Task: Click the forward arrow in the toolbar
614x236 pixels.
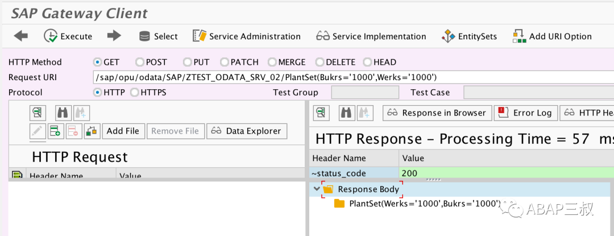Action: click(x=114, y=36)
